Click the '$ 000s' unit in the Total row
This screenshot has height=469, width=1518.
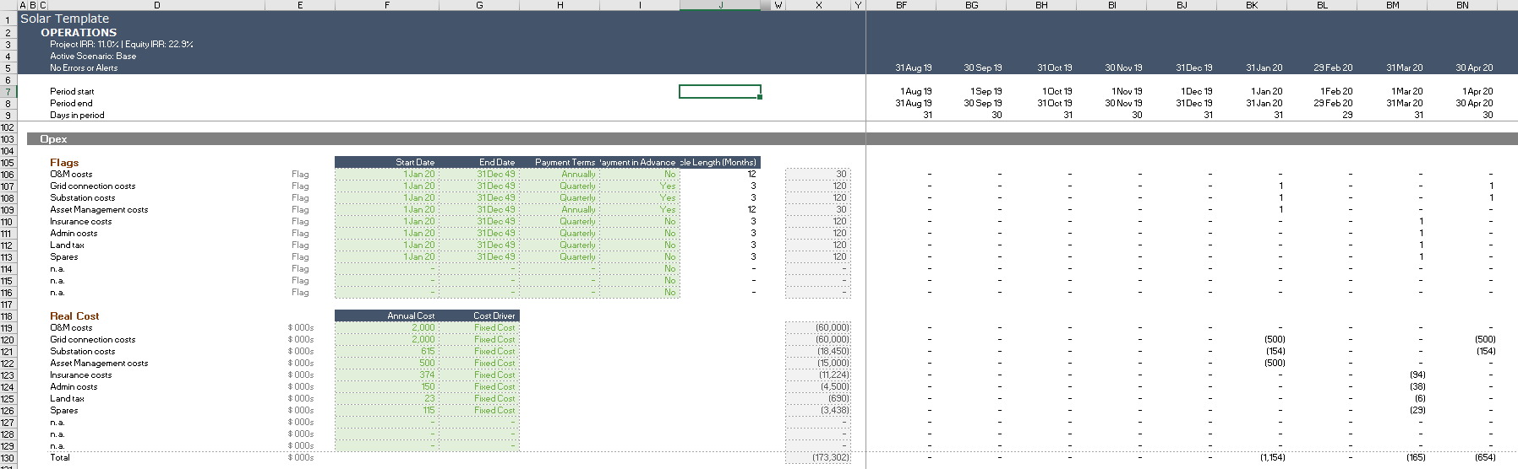(300, 457)
